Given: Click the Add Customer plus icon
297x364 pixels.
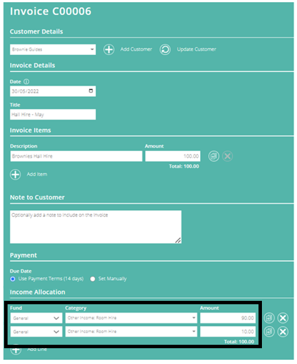Looking at the screenshot, I should pos(109,49).
